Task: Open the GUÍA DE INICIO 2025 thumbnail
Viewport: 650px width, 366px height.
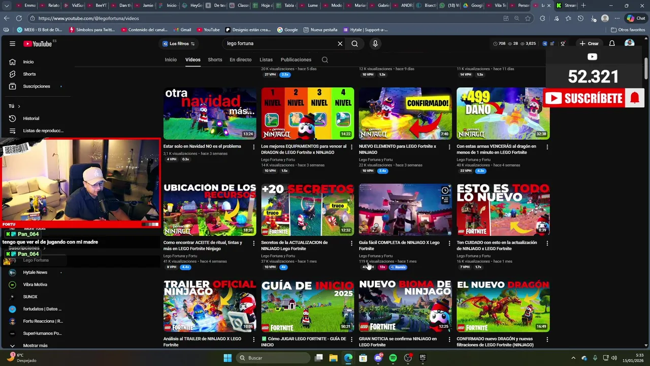Action: click(x=307, y=306)
